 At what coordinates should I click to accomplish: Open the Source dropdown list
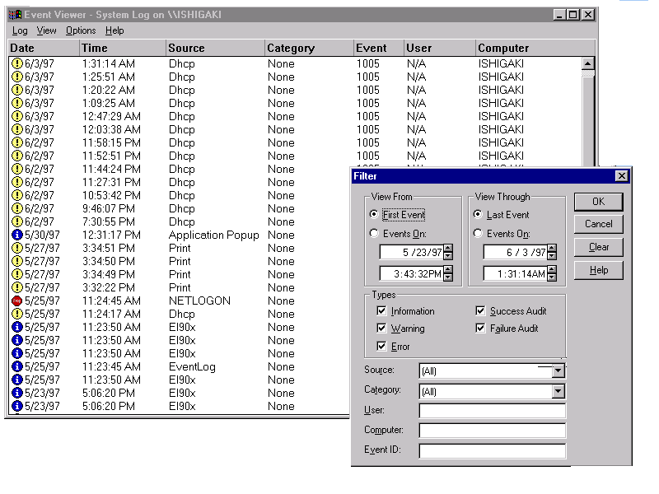click(558, 371)
